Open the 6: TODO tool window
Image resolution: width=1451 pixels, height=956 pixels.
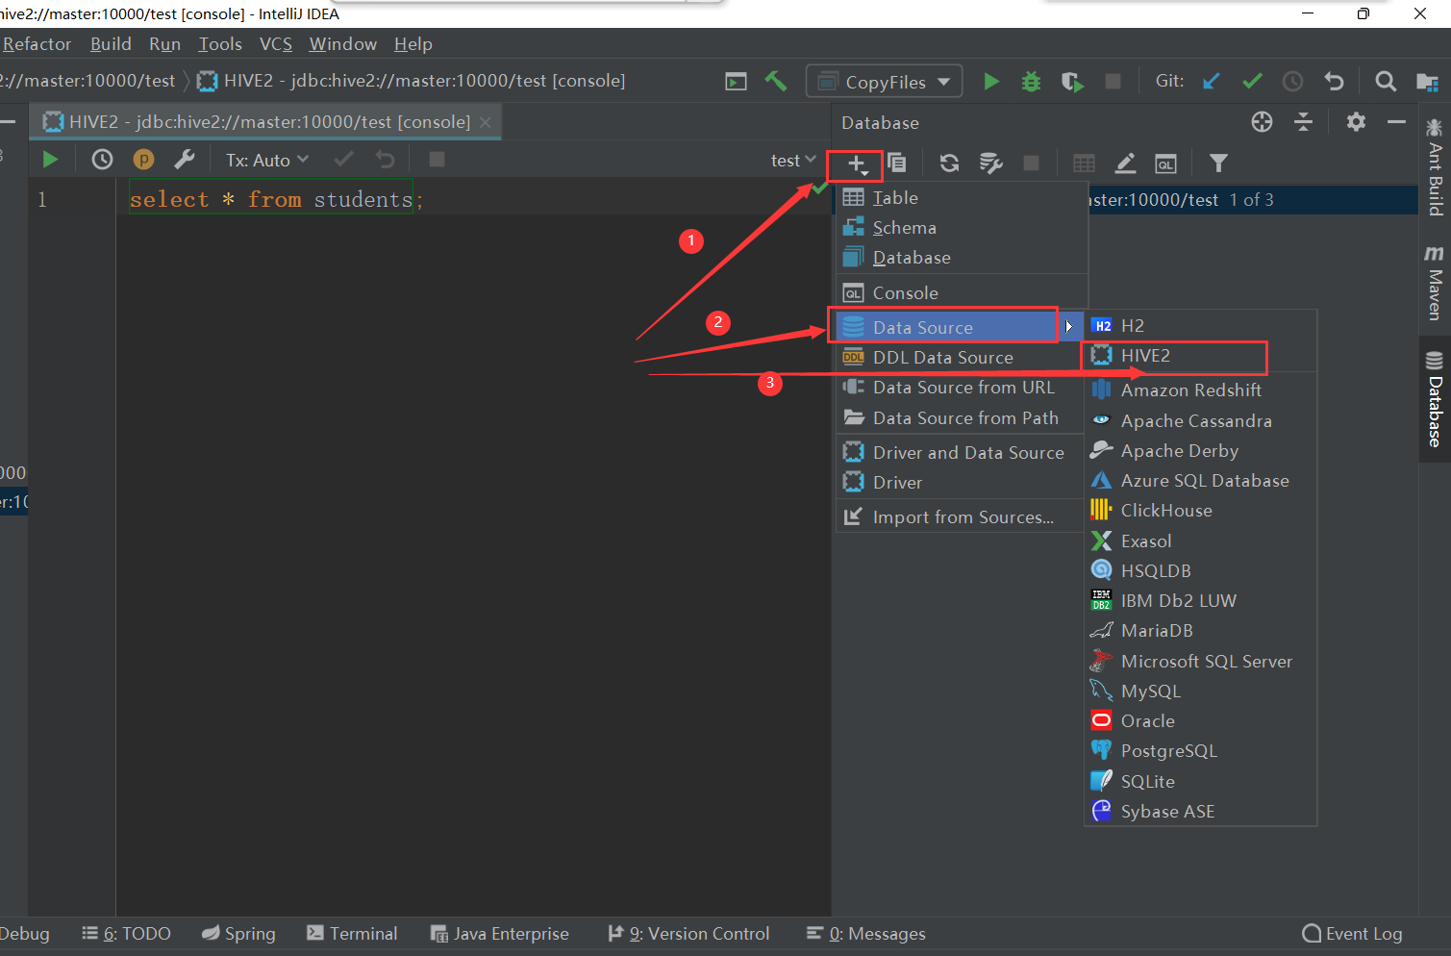click(127, 933)
